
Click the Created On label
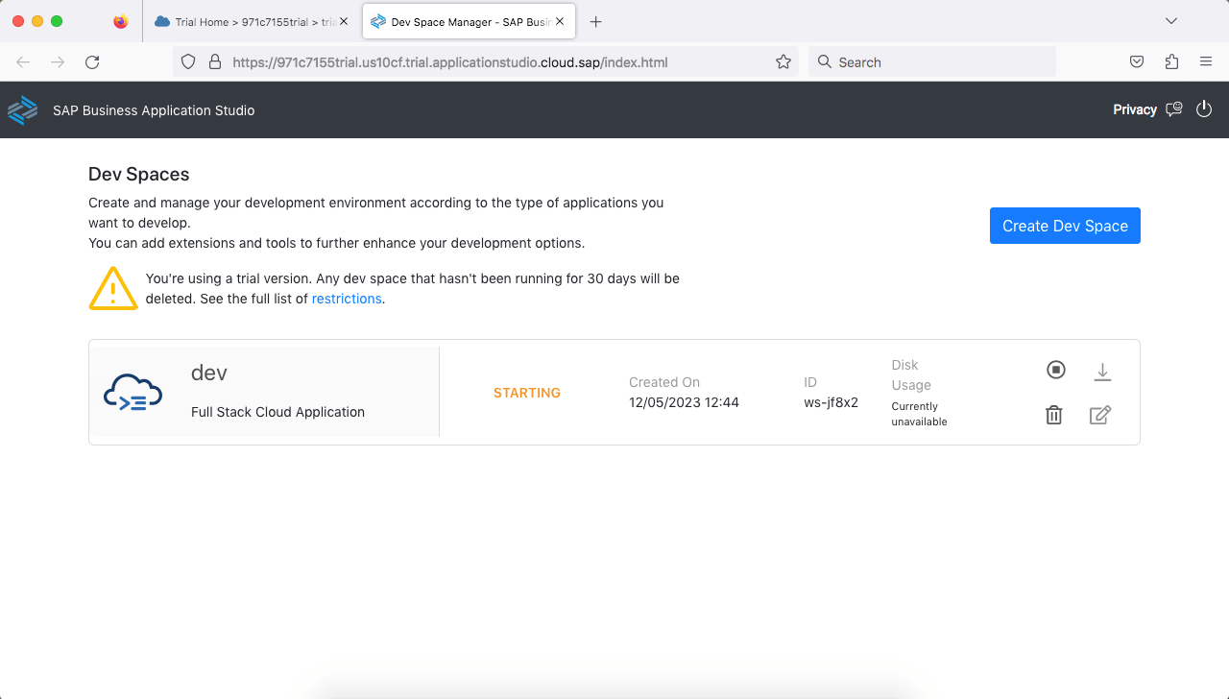pos(664,382)
